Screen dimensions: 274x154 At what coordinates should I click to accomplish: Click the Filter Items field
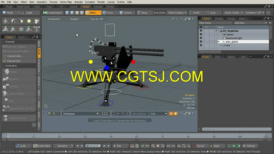click(x=215, y=23)
